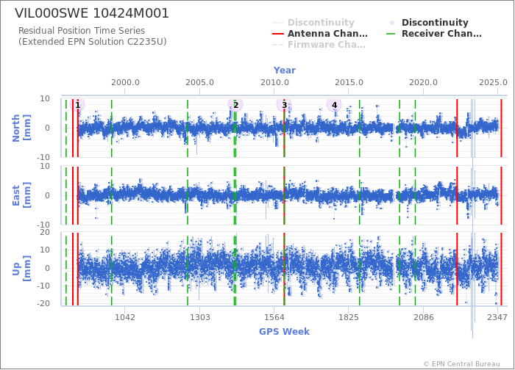Select discontinuity marker 4
Screen dimensions: 515x370
(x=334, y=105)
